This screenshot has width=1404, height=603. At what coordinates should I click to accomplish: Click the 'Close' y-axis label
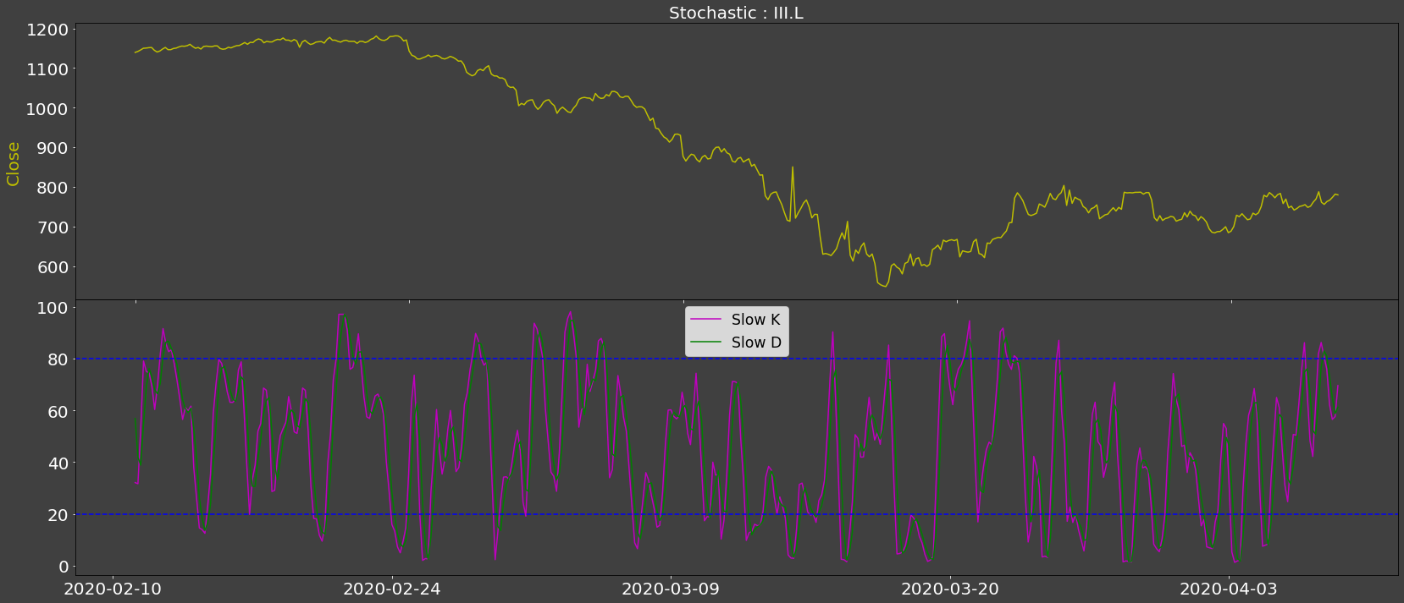[x=14, y=164]
